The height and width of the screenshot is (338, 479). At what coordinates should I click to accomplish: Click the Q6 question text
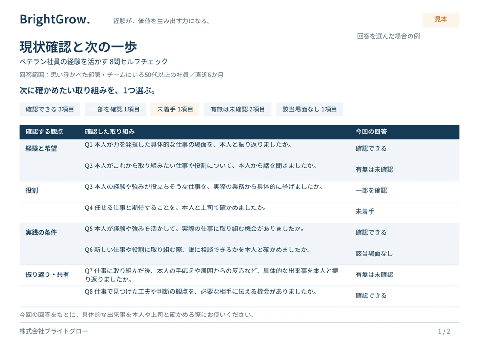point(198,250)
